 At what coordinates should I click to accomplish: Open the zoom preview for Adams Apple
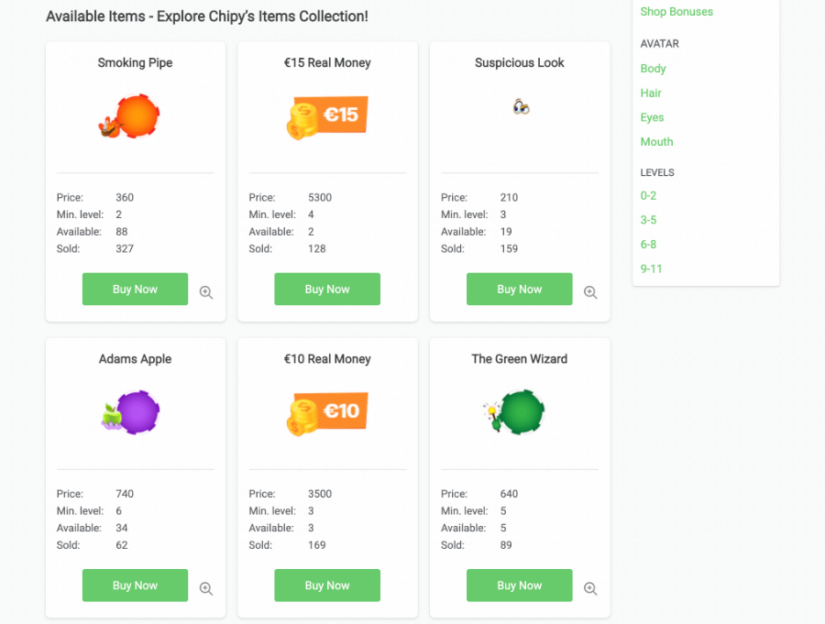206,589
